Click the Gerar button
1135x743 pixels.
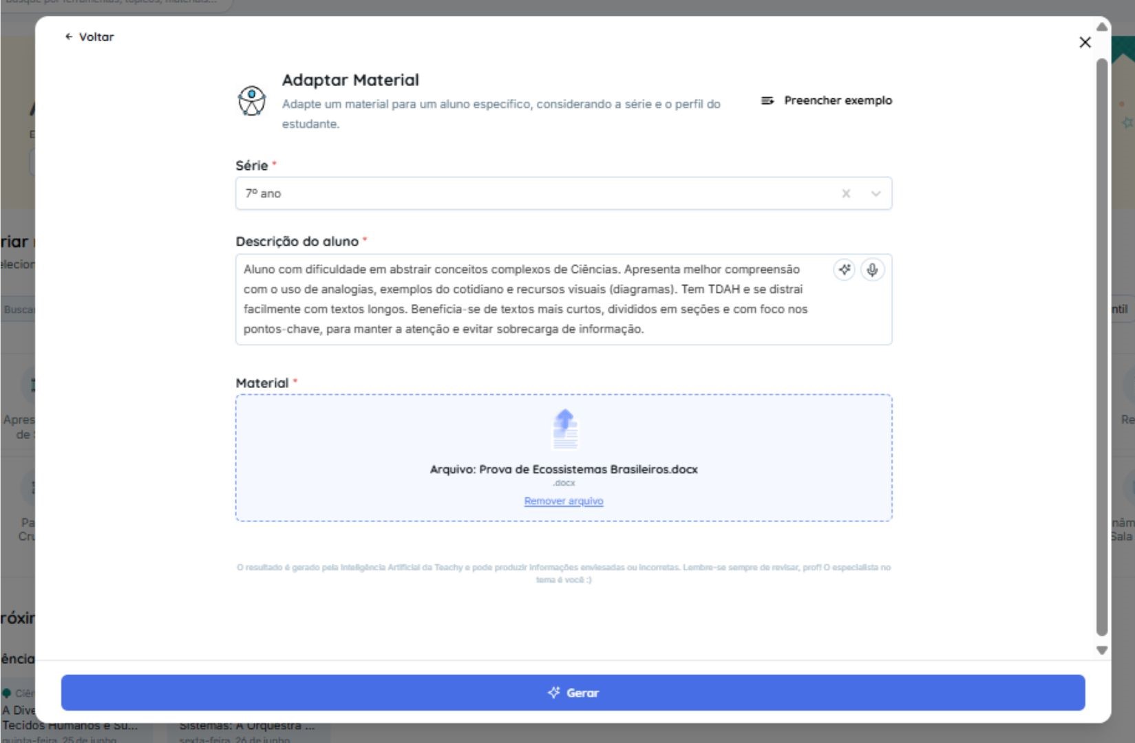click(x=573, y=693)
